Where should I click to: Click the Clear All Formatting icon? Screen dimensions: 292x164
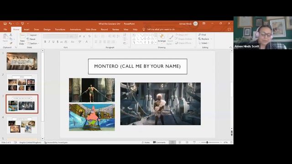coord(89,36)
